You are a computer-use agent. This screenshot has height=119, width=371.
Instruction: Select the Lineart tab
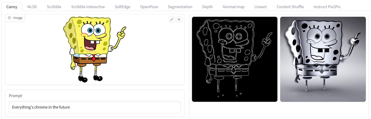point(260,7)
